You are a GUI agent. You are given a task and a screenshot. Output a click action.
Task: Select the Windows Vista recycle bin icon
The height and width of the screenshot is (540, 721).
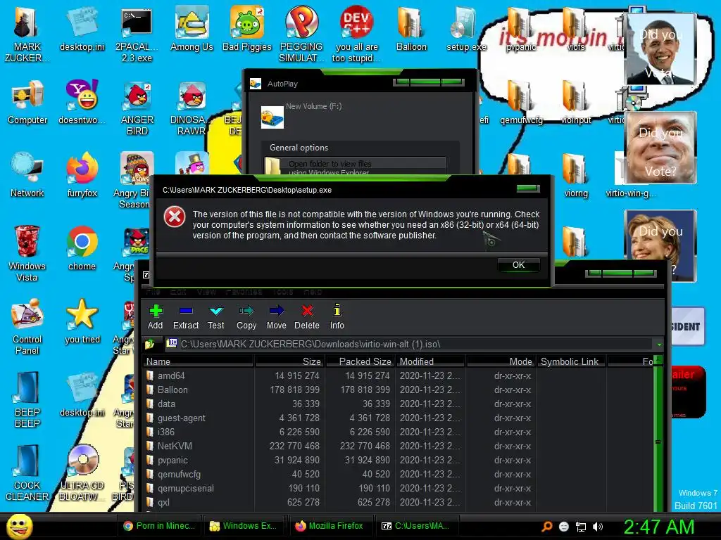click(27, 253)
